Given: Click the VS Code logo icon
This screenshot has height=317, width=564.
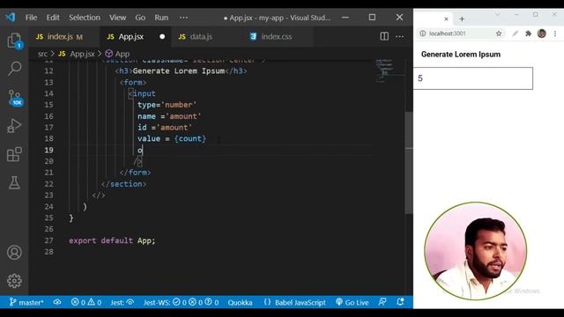Looking at the screenshot, I should point(11,17).
